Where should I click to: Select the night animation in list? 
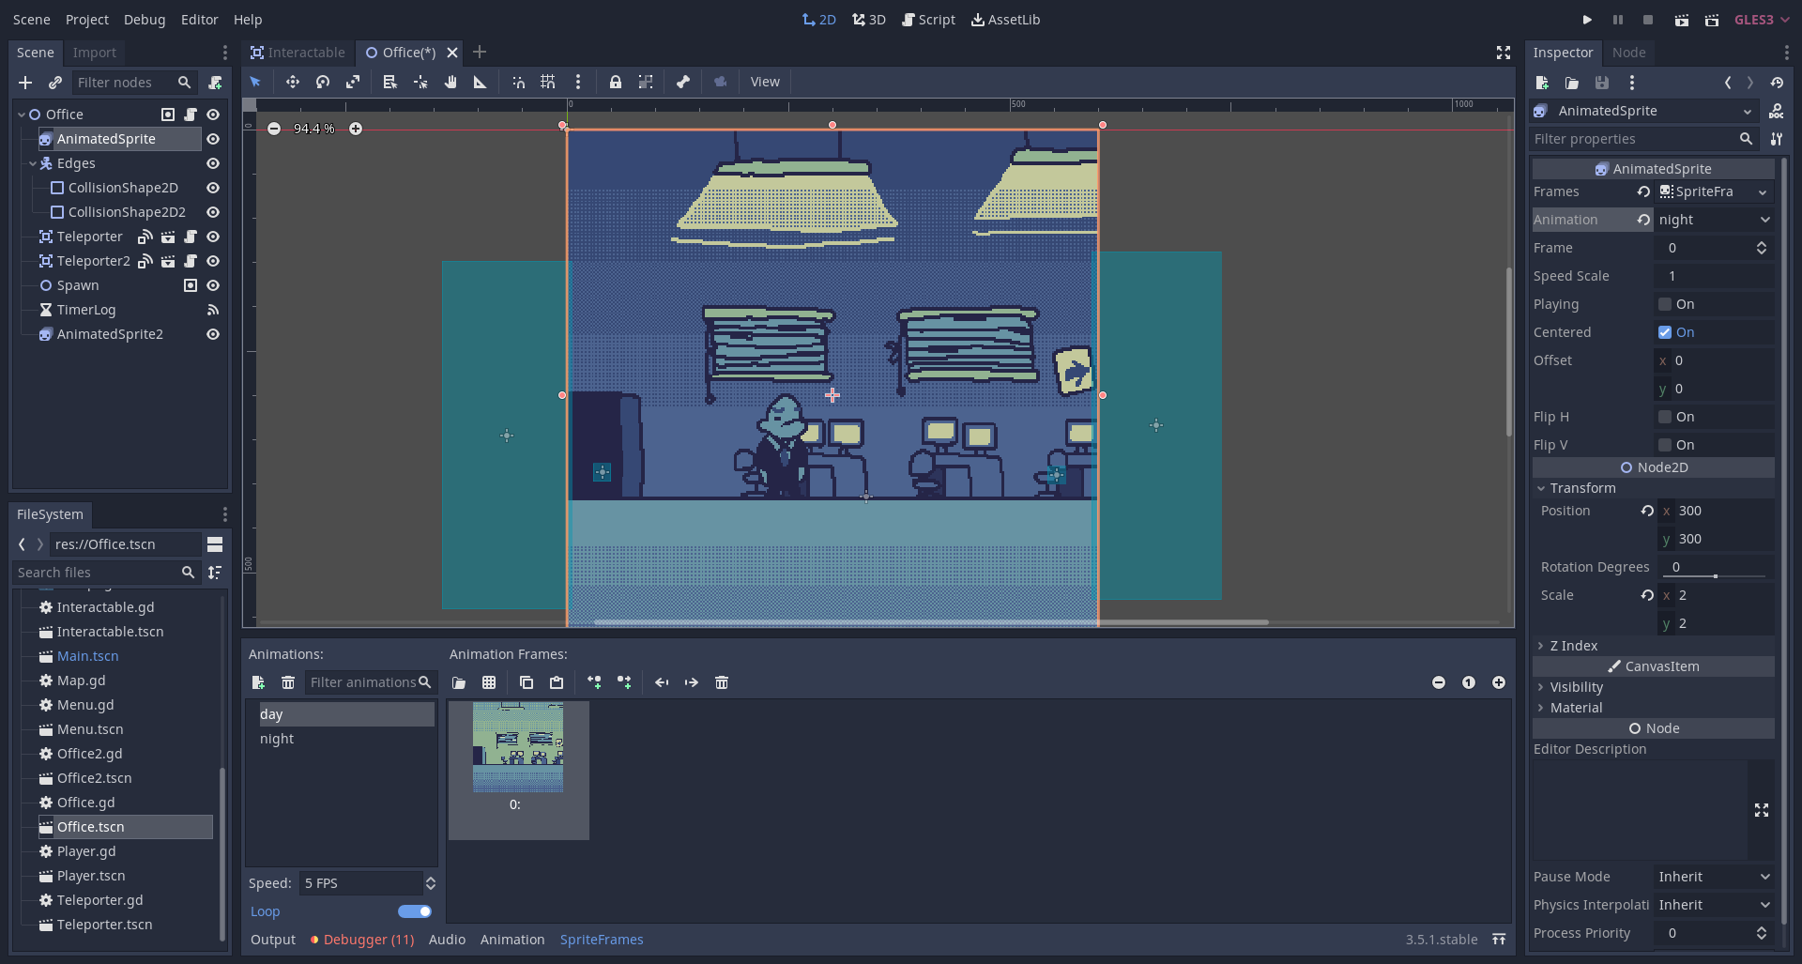click(277, 739)
